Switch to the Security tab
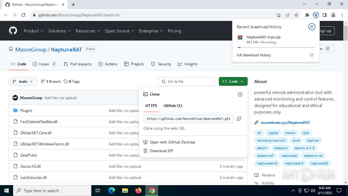 (161, 64)
